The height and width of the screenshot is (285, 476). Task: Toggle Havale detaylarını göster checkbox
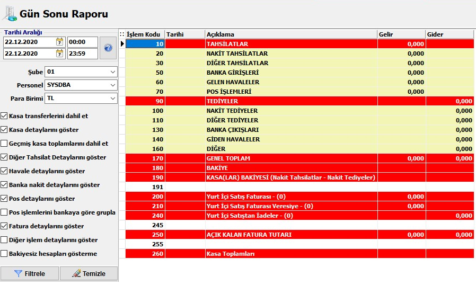(x=4, y=171)
